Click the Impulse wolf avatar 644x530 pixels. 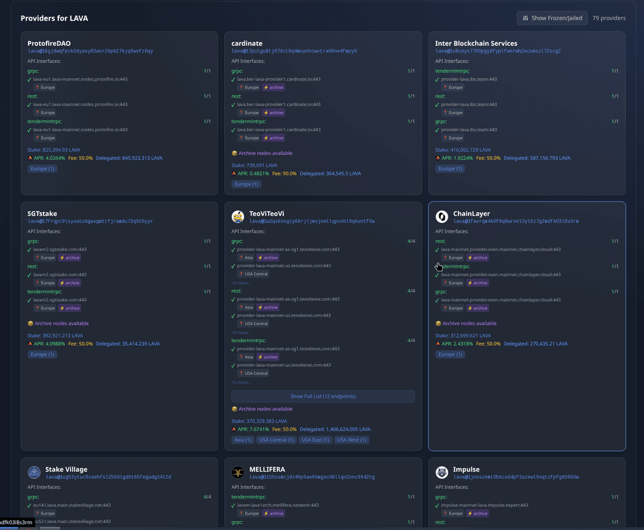442,472
